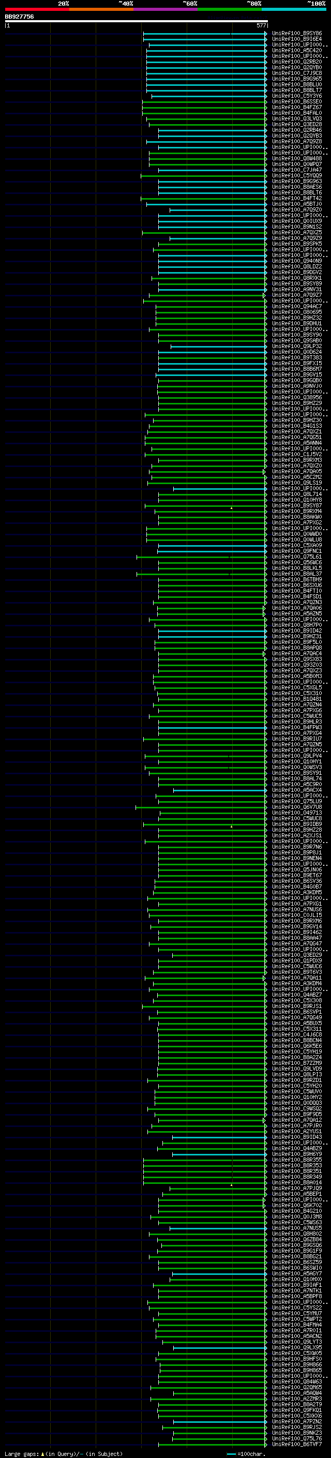Select the UniRef100_A5BTJ0 label
Screen dimensions: 331x1458
click(297, 204)
